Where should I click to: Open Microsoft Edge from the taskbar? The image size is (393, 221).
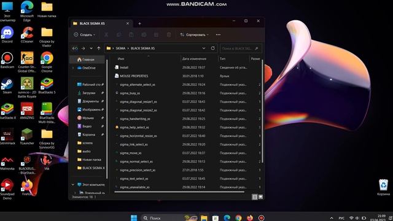tap(227, 218)
